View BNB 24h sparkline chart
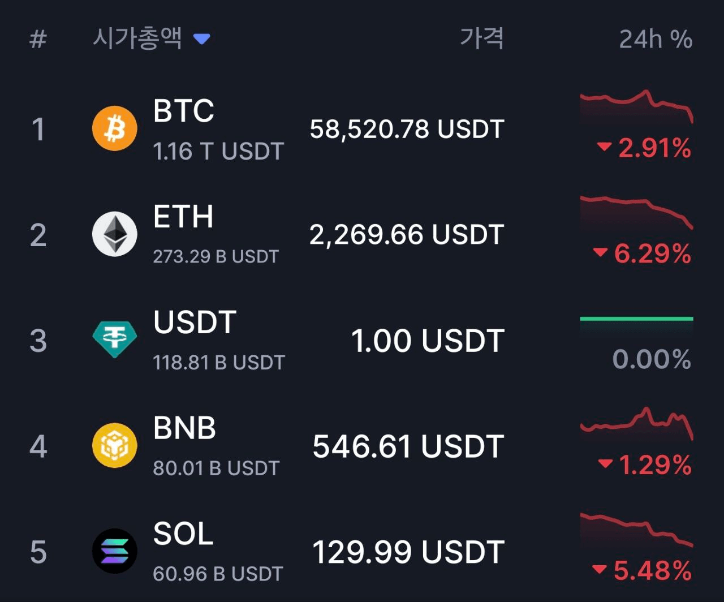Image resolution: width=724 pixels, height=602 pixels. coord(636,424)
